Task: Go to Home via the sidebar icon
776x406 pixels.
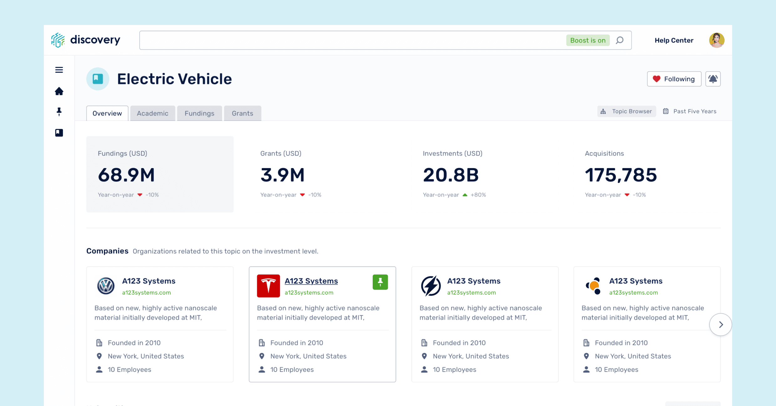Action: pos(59,91)
